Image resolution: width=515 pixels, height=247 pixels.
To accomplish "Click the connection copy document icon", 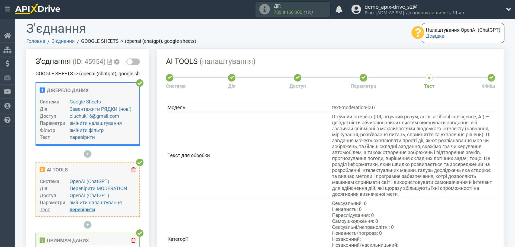I will (x=110, y=62).
